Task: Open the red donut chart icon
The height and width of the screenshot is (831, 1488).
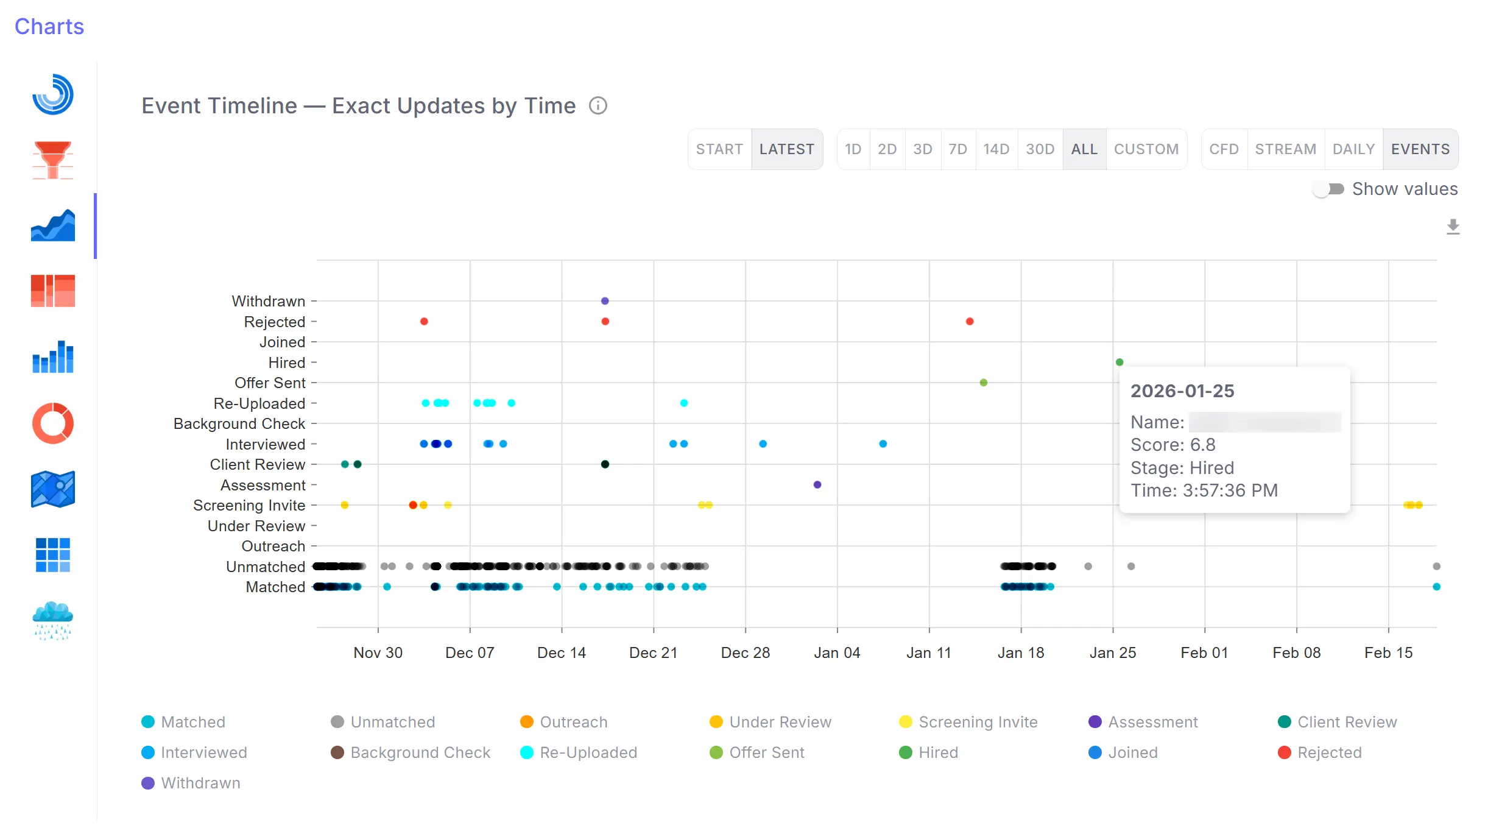Action: (53, 423)
